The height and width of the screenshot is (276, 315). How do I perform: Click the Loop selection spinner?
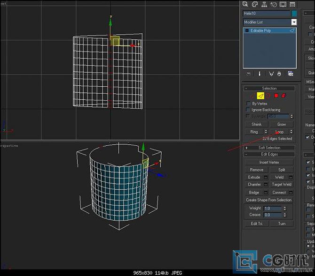click(x=291, y=132)
